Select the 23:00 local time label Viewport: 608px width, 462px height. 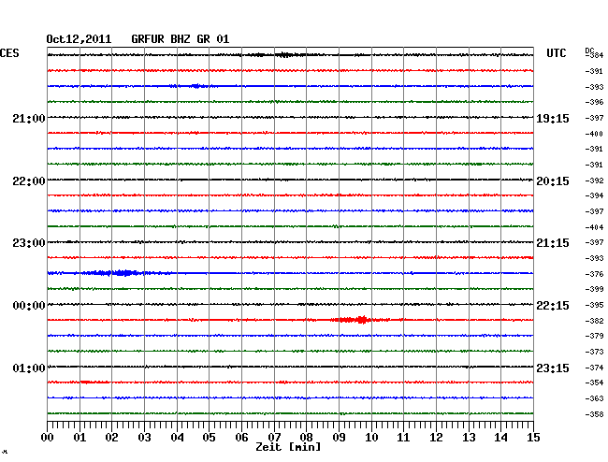tap(29, 243)
